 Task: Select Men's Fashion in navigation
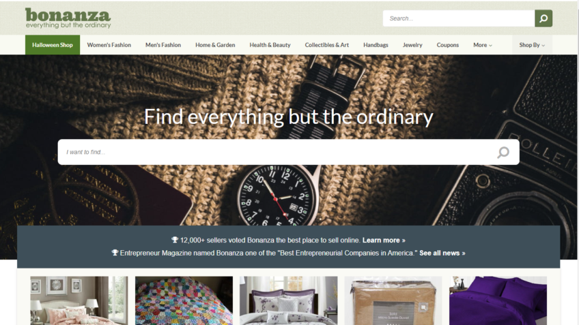pyautogui.click(x=163, y=45)
